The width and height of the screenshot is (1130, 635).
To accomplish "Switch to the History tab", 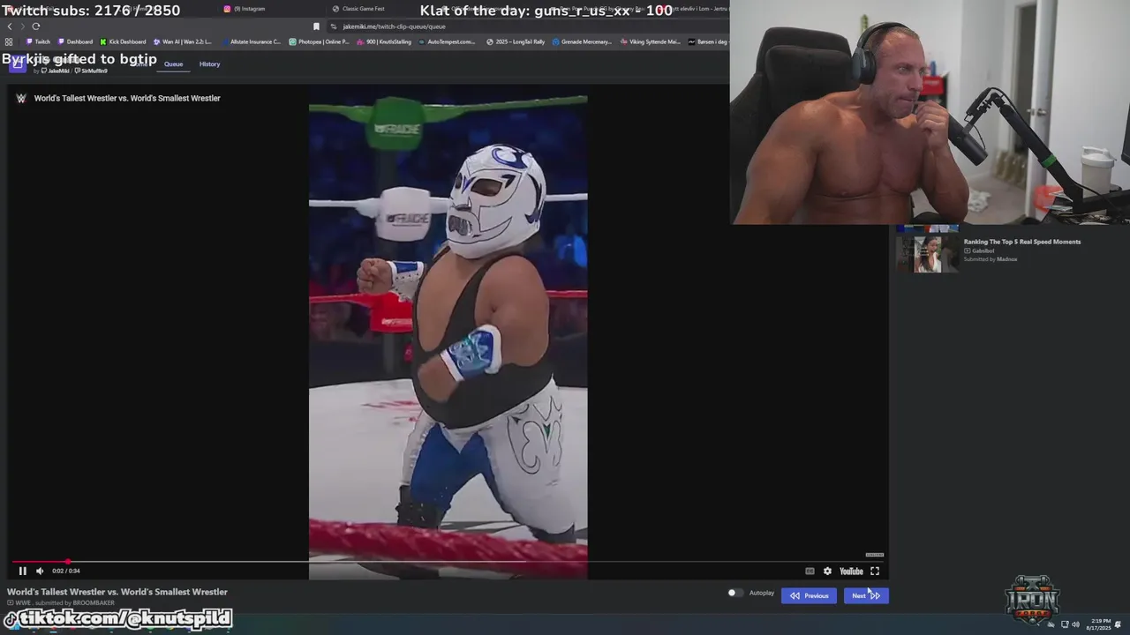I will 209,63.
